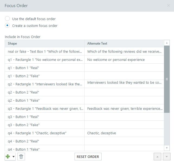
Task: Select "Create a custom focus order" option
Action: point(7,26)
